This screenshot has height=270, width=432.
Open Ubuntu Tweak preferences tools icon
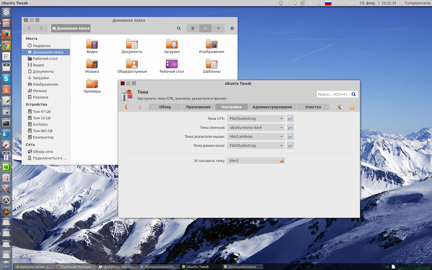[x=339, y=107]
